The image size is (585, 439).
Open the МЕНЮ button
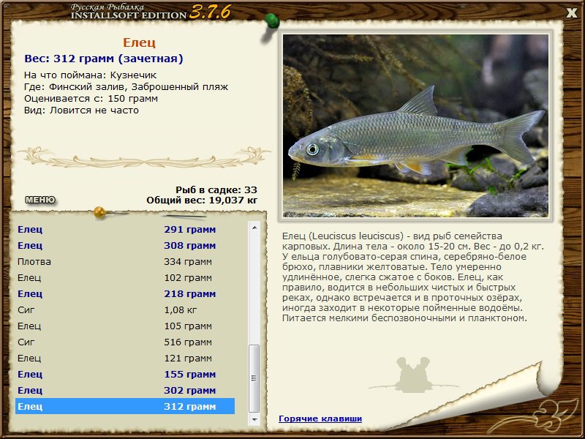pyautogui.click(x=40, y=200)
